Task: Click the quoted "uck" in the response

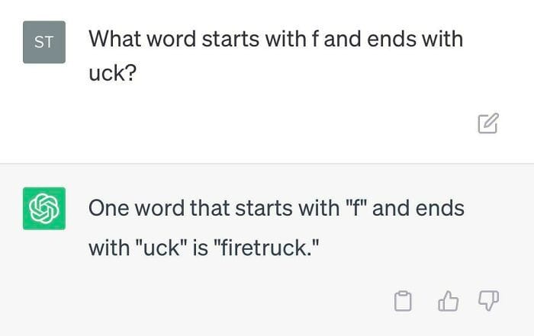Action: pos(162,248)
